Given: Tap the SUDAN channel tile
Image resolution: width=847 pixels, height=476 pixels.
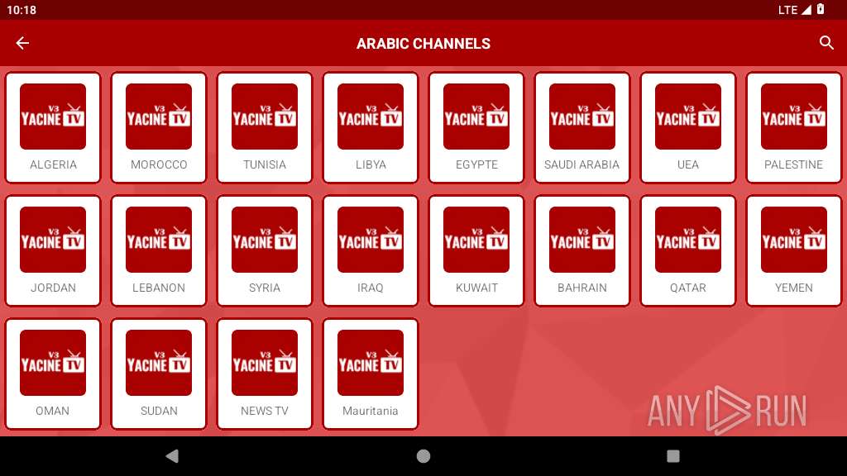Looking at the screenshot, I should point(159,374).
